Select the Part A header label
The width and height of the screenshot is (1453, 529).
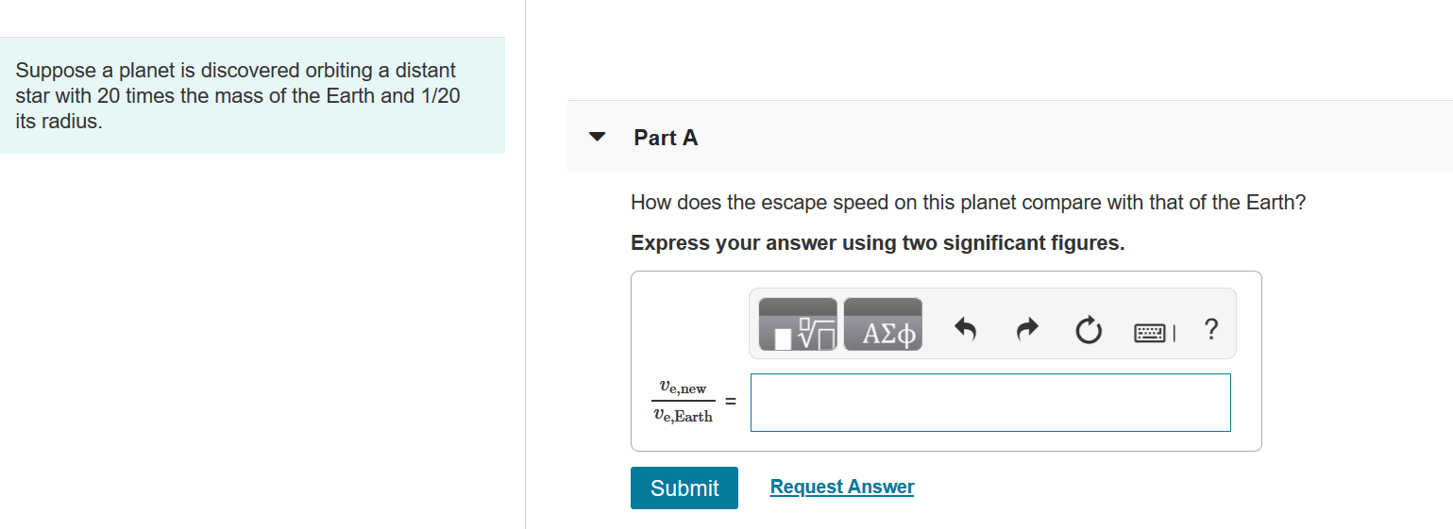tap(666, 138)
